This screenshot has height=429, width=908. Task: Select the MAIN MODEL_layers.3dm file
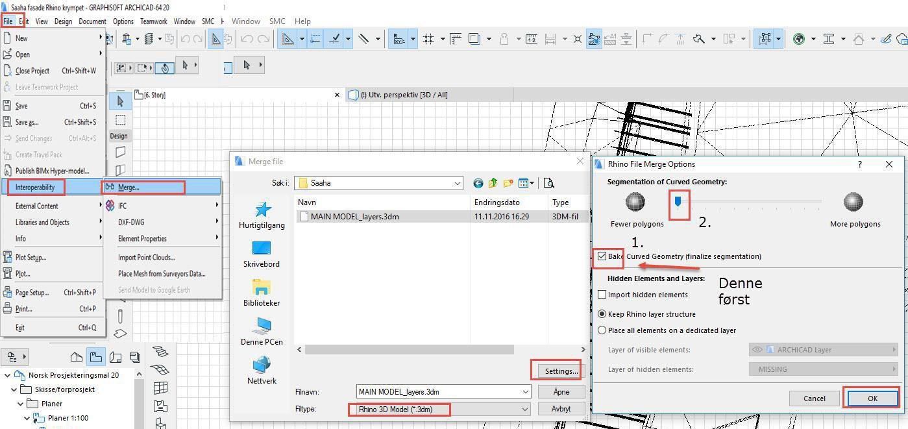point(355,217)
